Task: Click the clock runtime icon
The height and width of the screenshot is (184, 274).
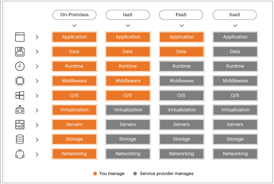Action: coord(20,66)
